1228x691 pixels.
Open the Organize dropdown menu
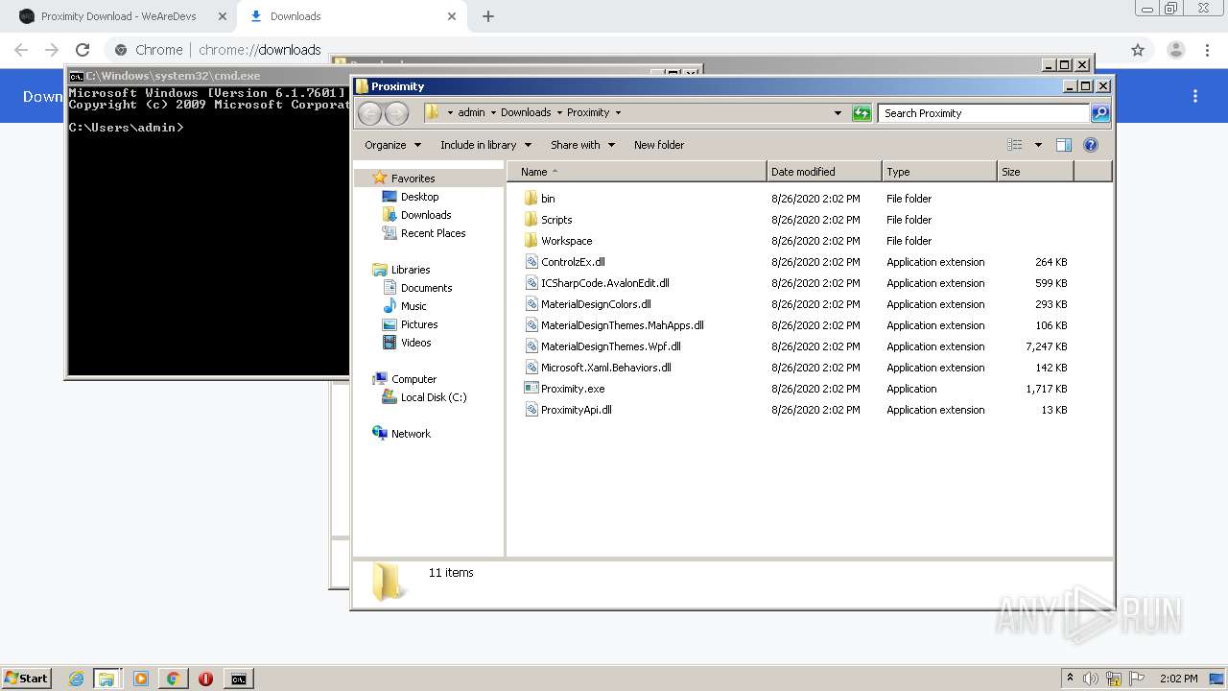[x=392, y=145]
